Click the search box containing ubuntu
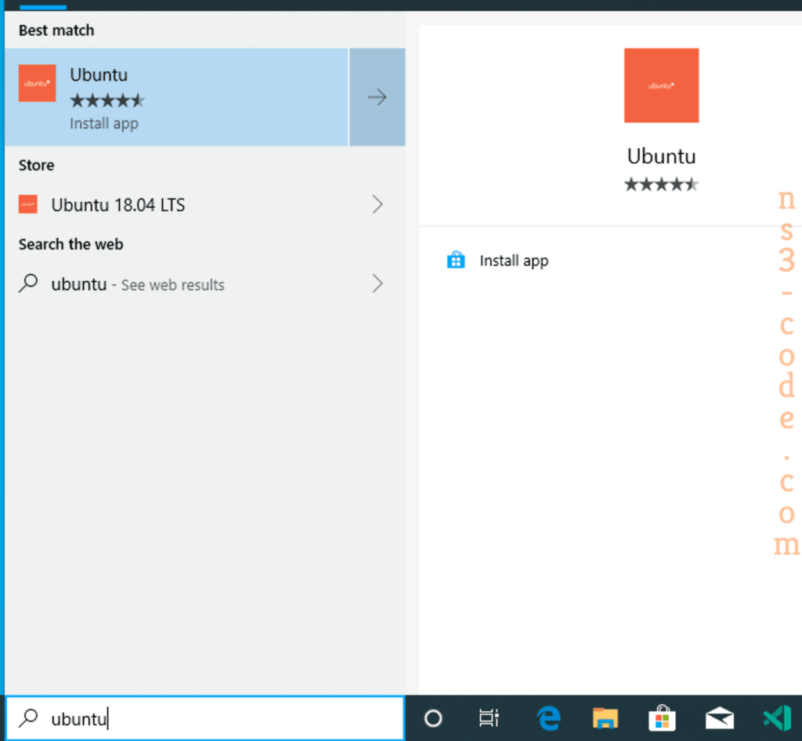Image resolution: width=802 pixels, height=741 pixels. (204, 718)
